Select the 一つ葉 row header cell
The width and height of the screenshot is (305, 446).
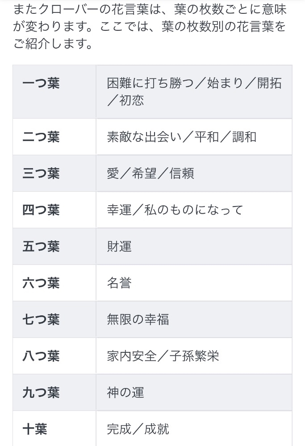(54, 91)
